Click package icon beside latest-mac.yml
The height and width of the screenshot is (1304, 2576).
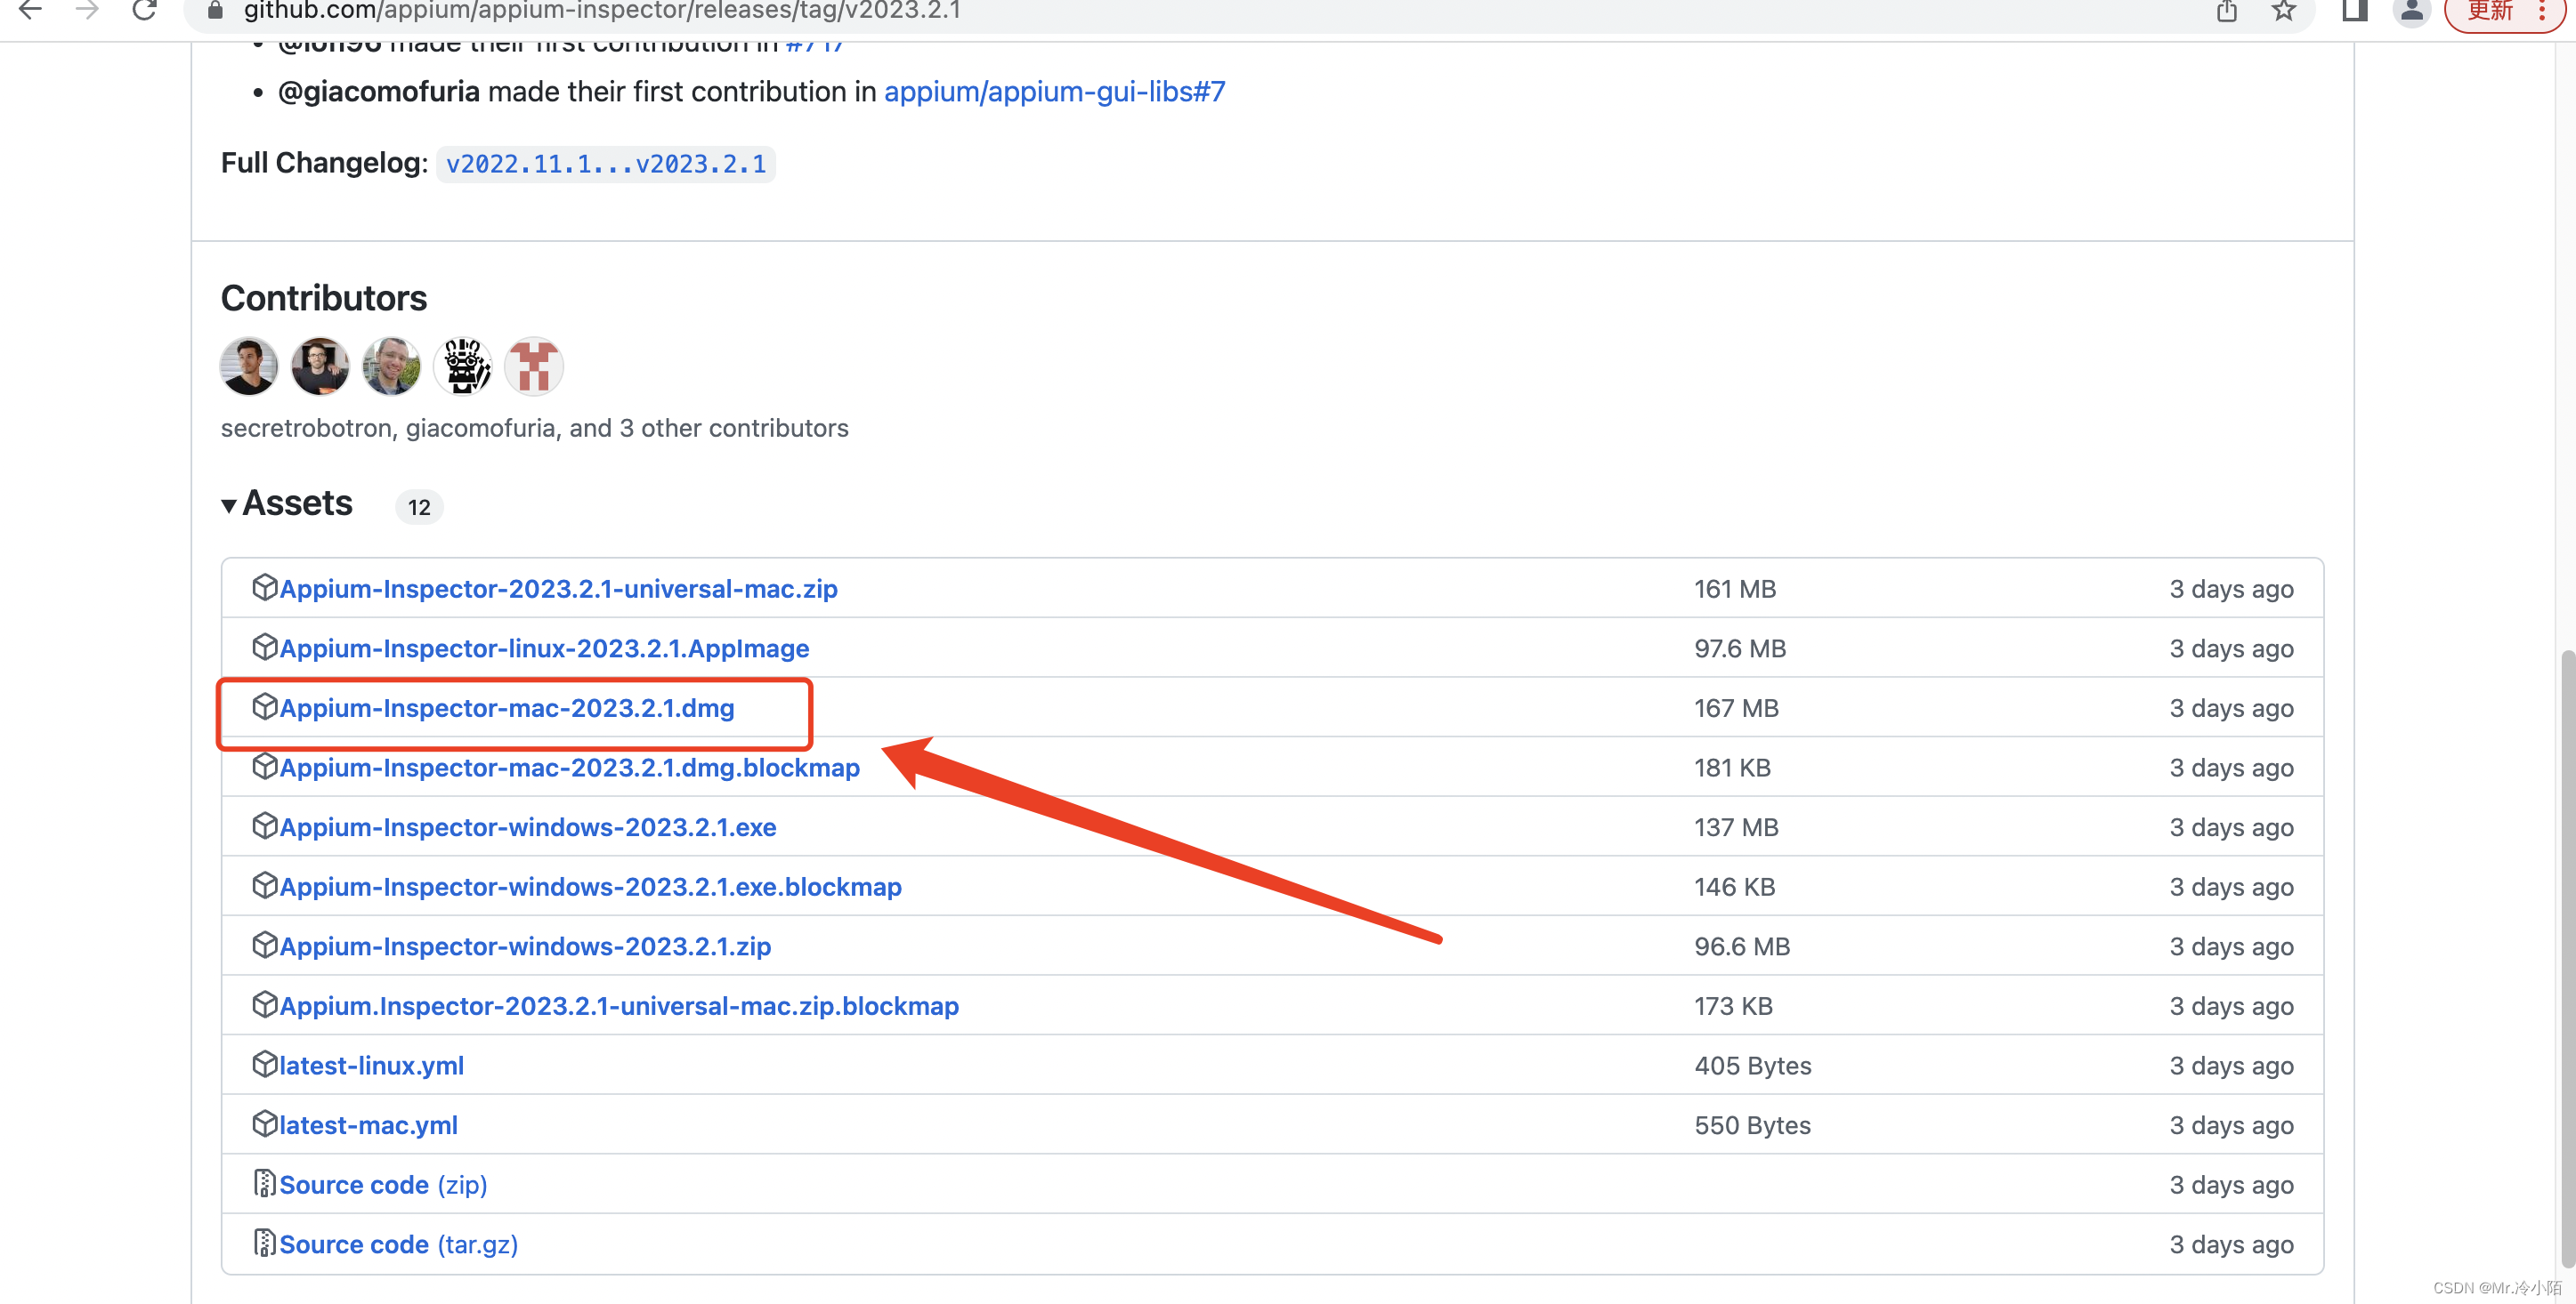tap(264, 1123)
